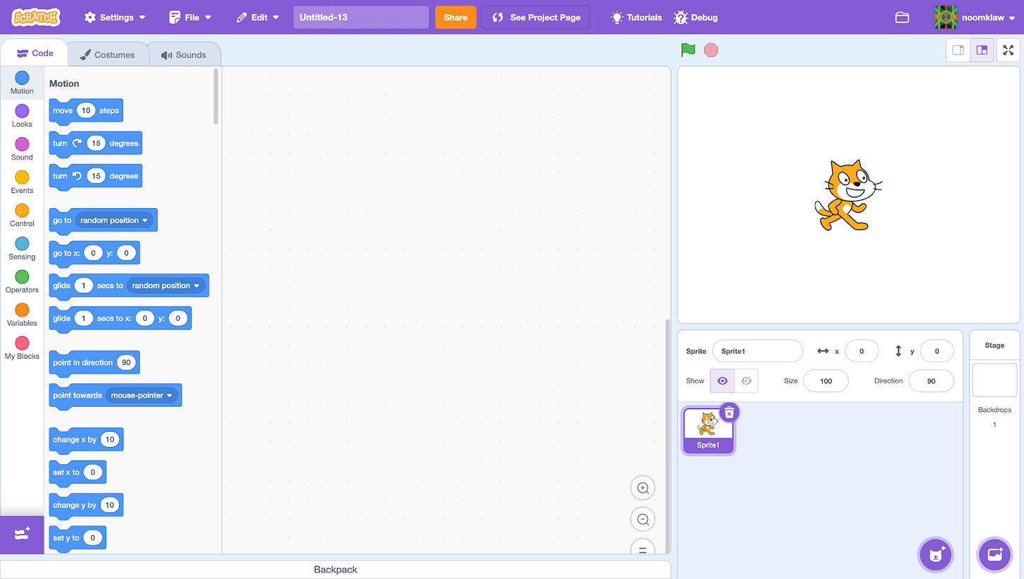Open the Add Extension button
The image size is (1024, 579).
click(22, 534)
